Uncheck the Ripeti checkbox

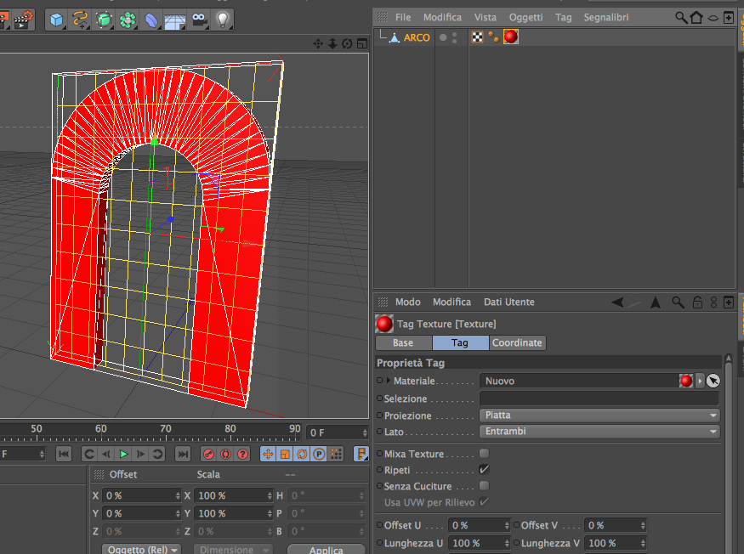[484, 470]
